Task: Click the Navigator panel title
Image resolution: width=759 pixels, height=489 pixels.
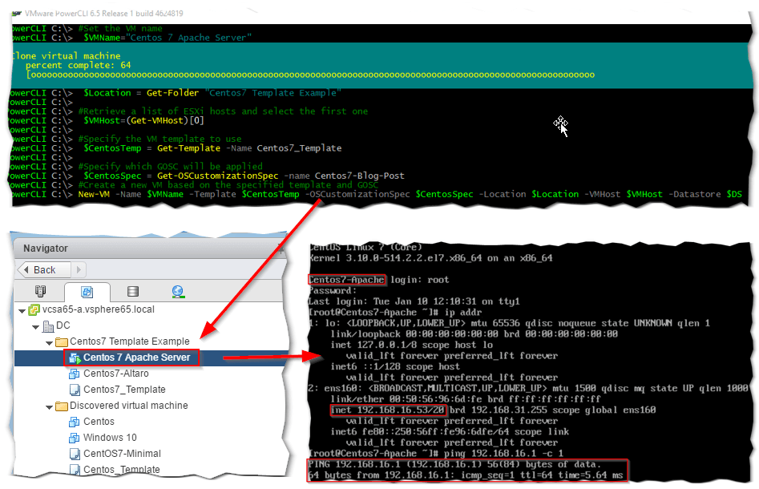Action: pos(46,248)
